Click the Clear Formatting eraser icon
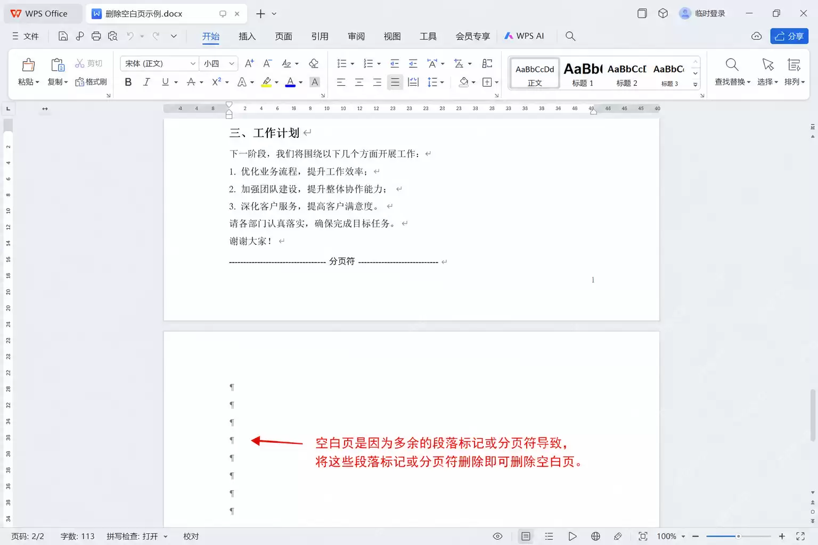818x545 pixels. click(x=314, y=63)
